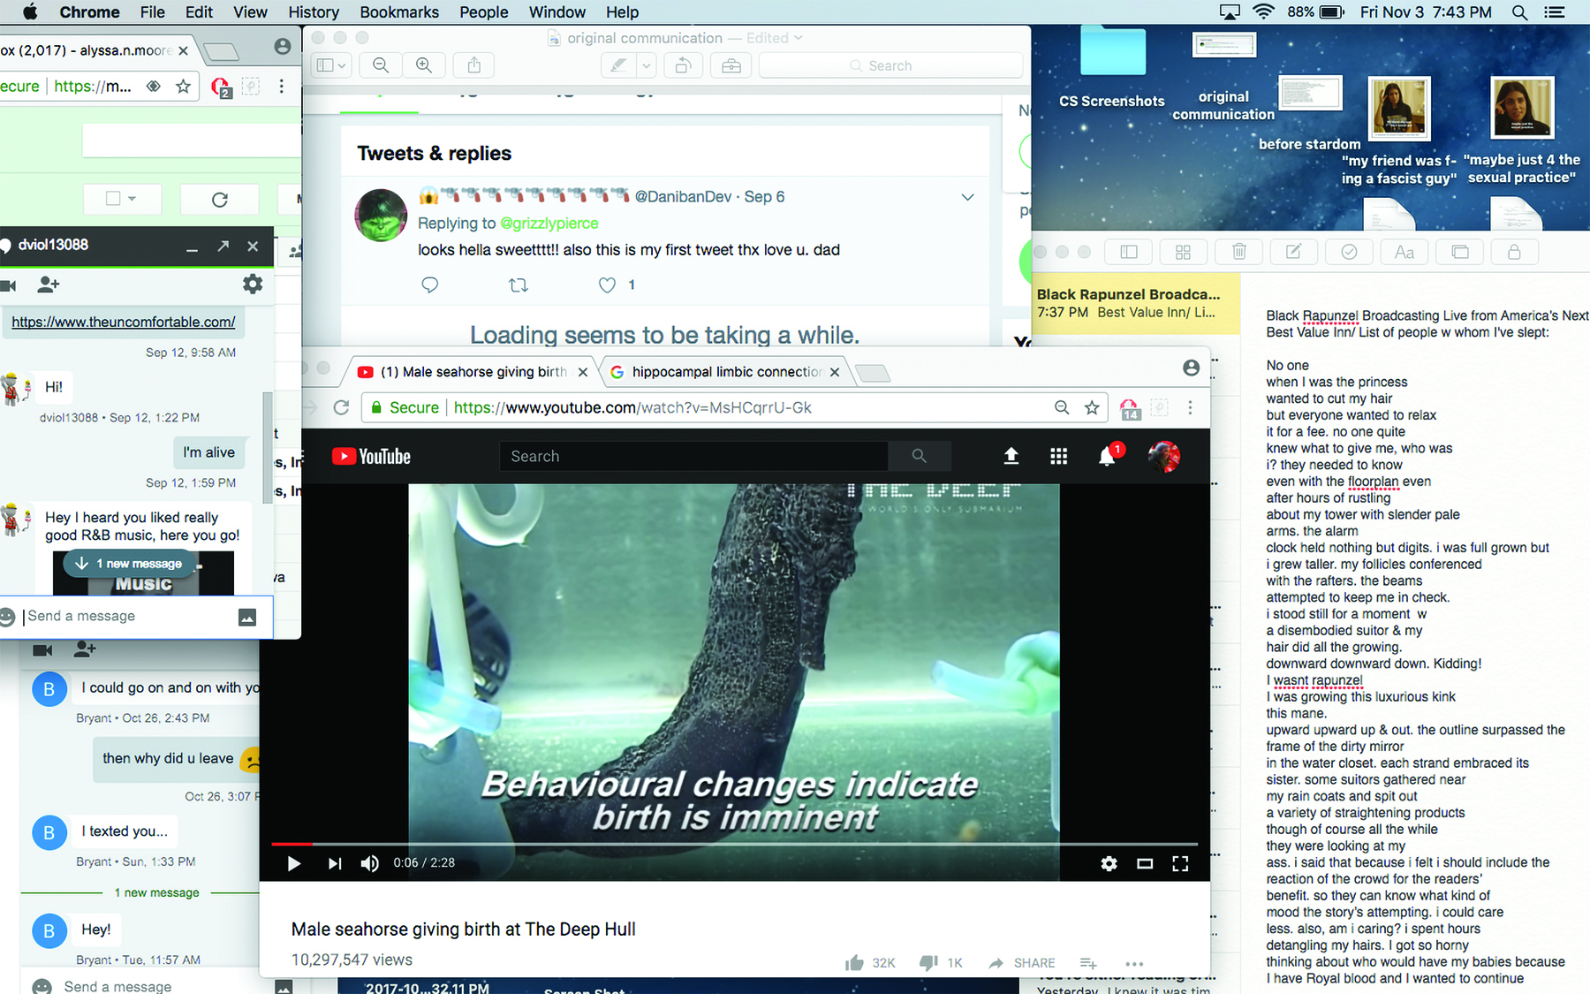Tick the Gmail select-all checkbox
This screenshot has width=1590, height=994.
pyautogui.click(x=113, y=199)
